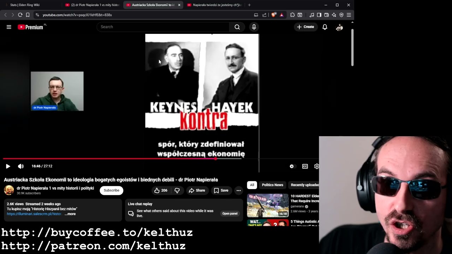Switch to dr Piotr Napierała 1 vs mity tab
Image resolution: width=452 pixels, height=254 pixels.
93,5
